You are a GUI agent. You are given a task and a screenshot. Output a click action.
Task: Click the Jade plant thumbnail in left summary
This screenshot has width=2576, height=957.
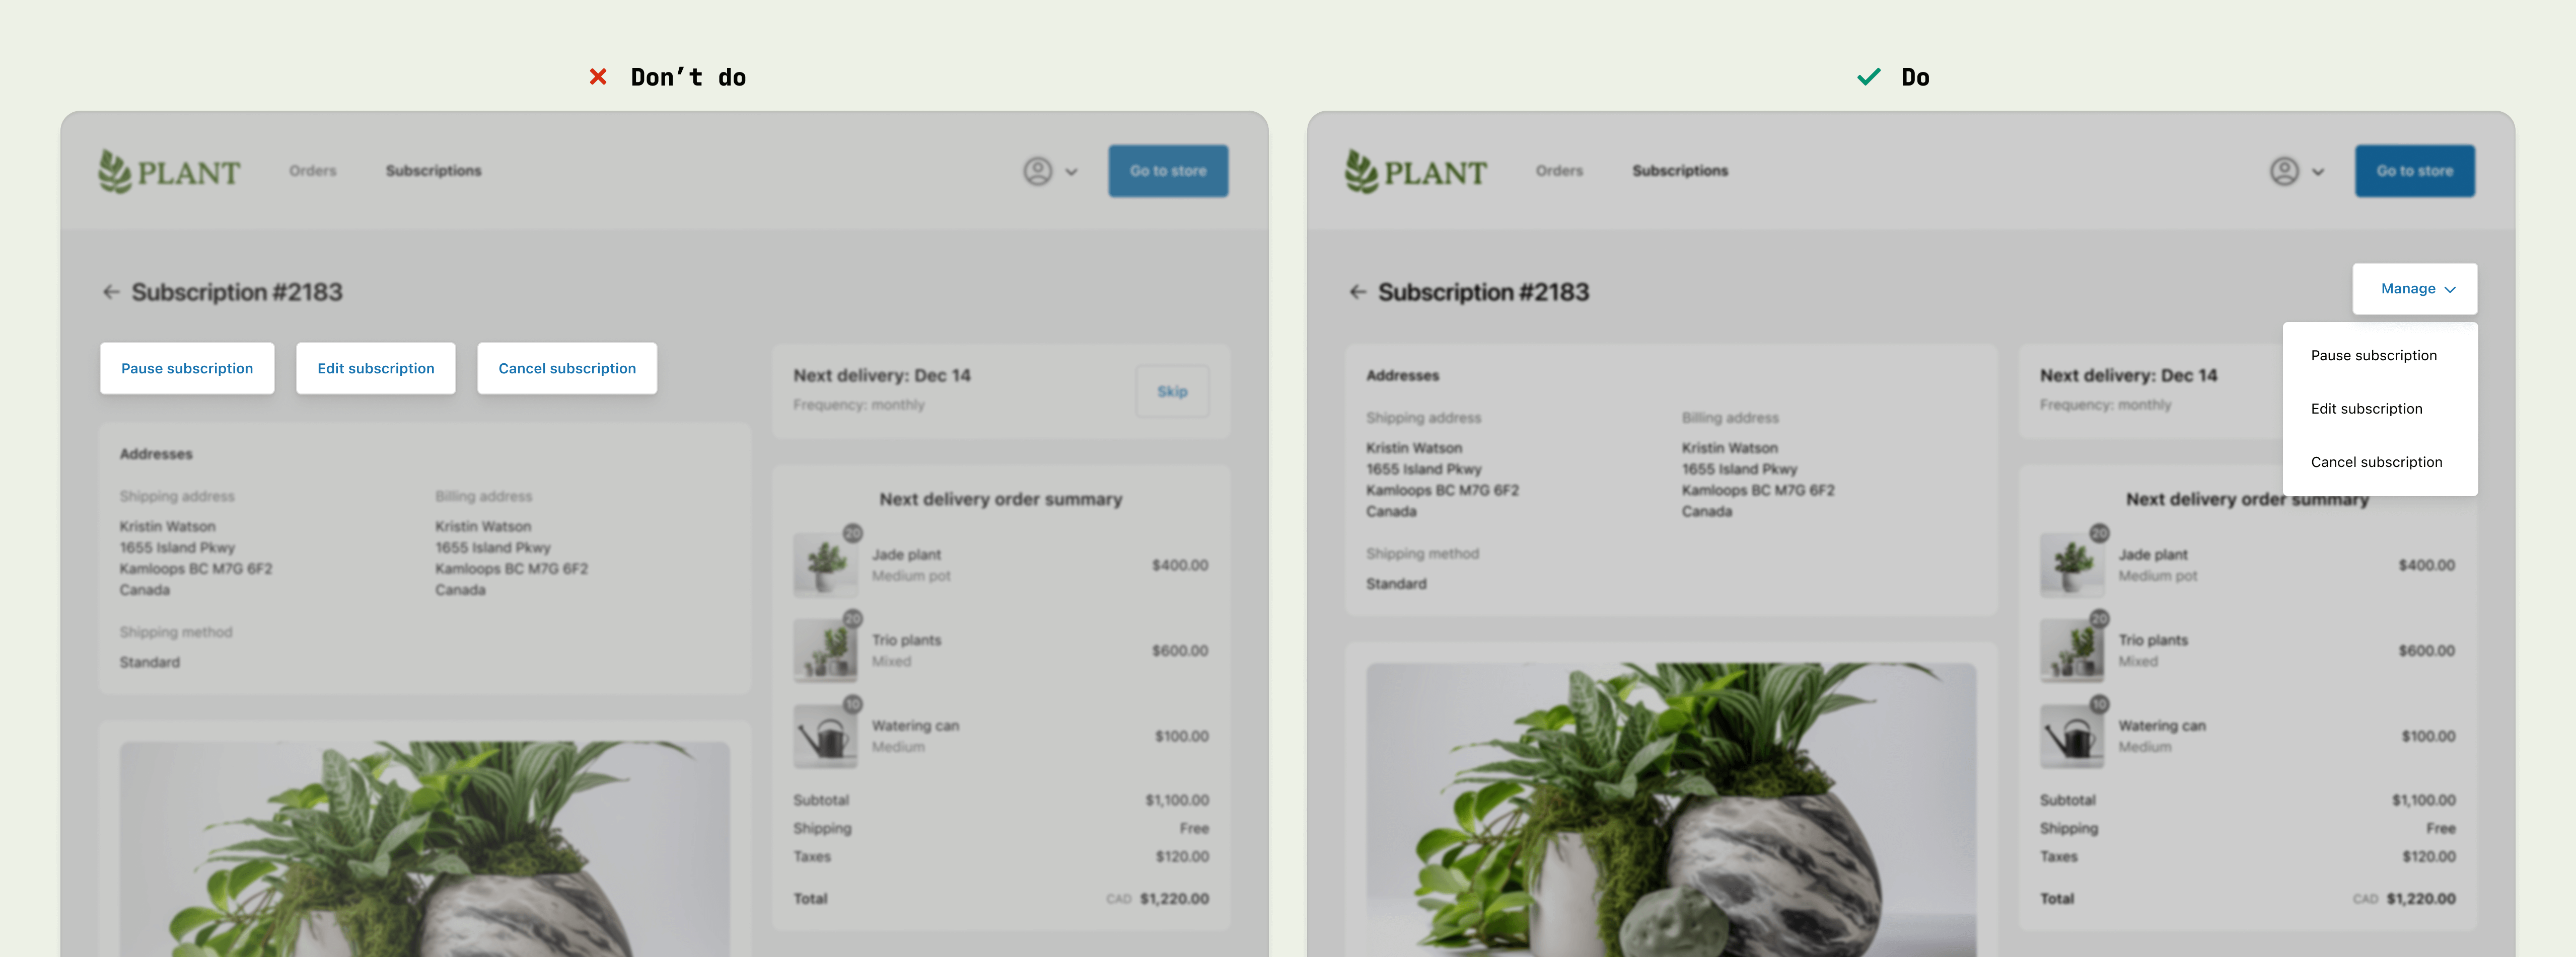[825, 565]
